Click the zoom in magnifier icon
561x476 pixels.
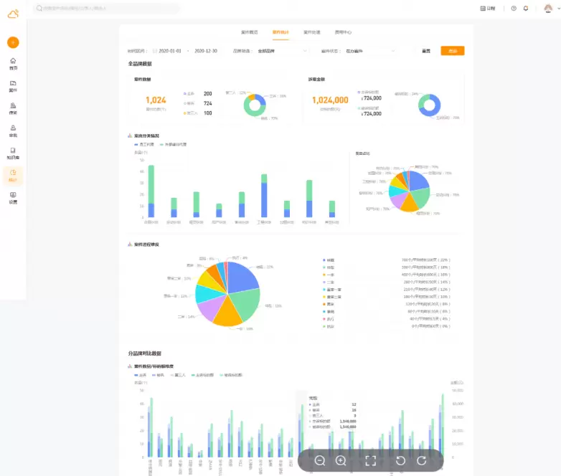pos(341,460)
